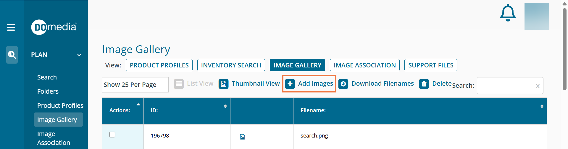This screenshot has width=568, height=149.
Task: Switch to Product Profiles view tab
Action: [159, 65]
